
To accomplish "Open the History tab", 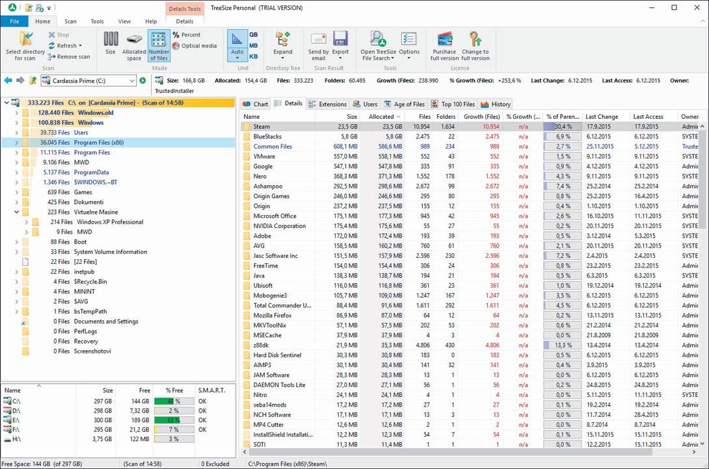I will point(496,104).
